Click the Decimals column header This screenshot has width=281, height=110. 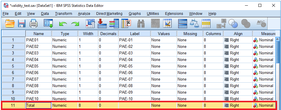108,34
